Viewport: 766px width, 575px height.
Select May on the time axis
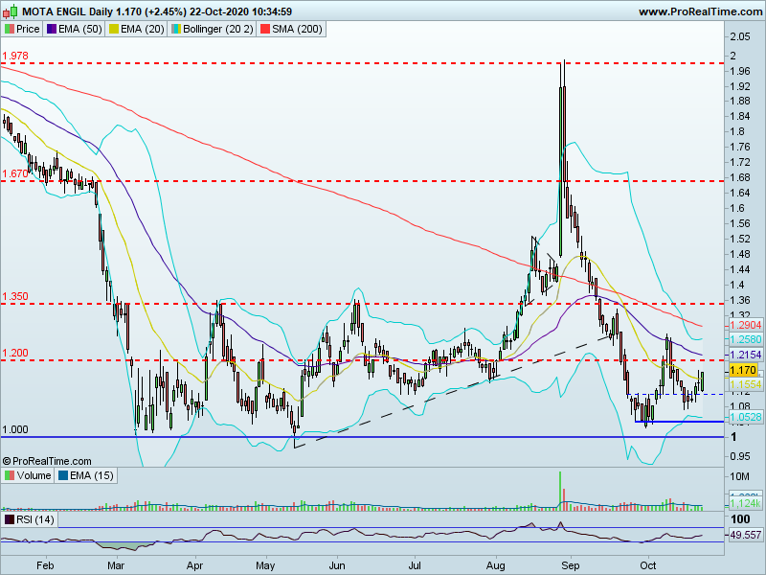pyautogui.click(x=265, y=565)
